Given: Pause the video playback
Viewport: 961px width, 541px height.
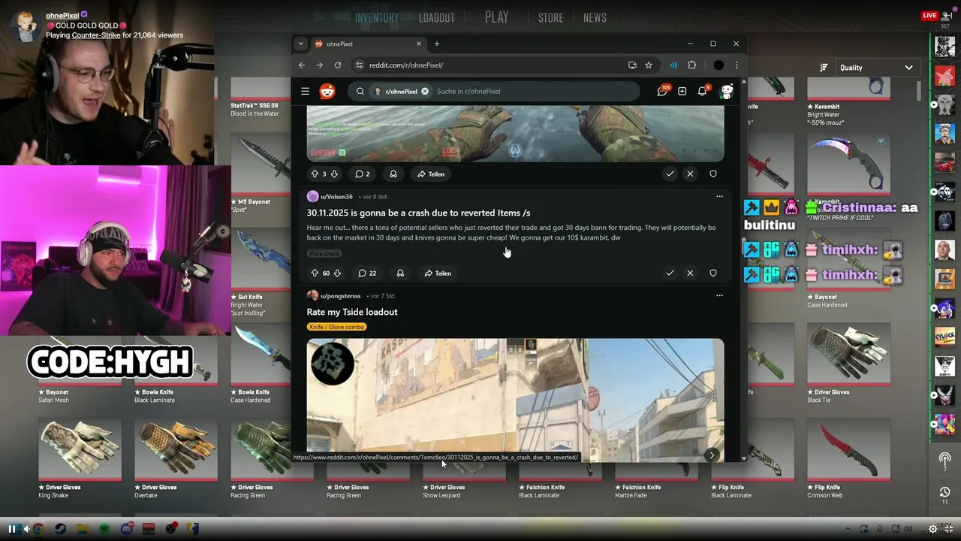Looking at the screenshot, I should point(12,529).
